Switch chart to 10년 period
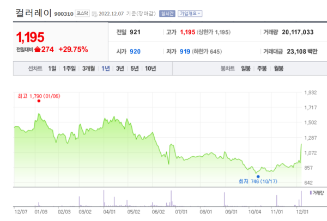Screen dimensions: 327x221 (150, 69)
